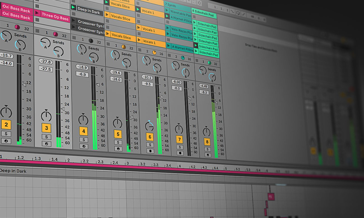The height and width of the screenshot is (218, 364).
Task: Click timeline marker 3 in the ruler
Action: click(x=127, y=163)
